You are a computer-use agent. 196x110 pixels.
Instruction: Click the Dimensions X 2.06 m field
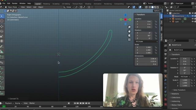click(146, 59)
